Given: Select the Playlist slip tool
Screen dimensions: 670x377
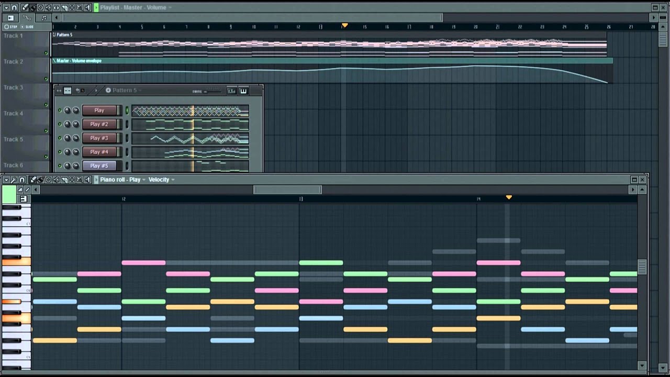Looking at the screenshot, I should point(56,7).
